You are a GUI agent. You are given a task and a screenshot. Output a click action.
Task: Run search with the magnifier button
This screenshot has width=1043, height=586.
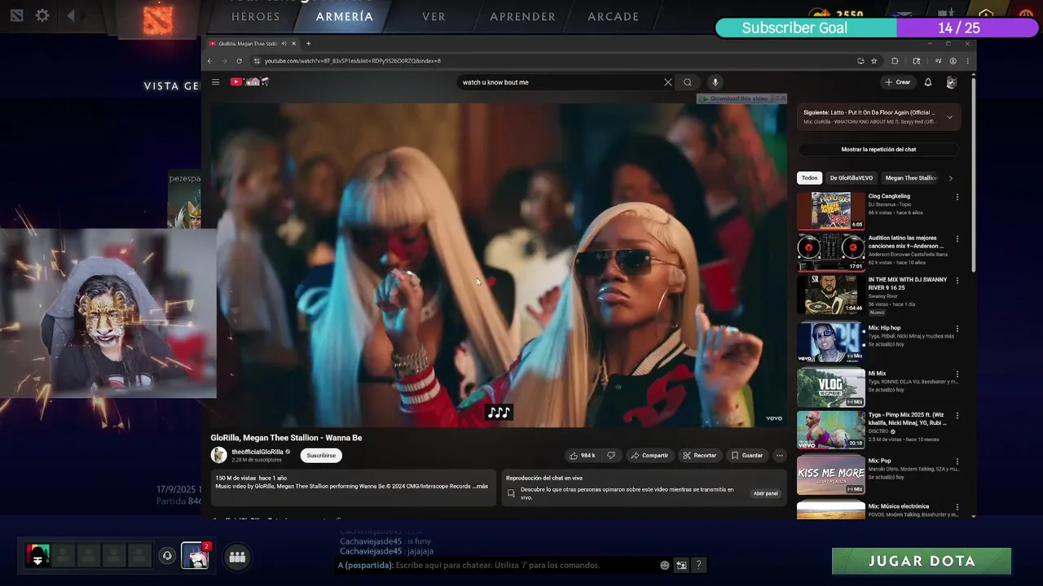click(688, 82)
